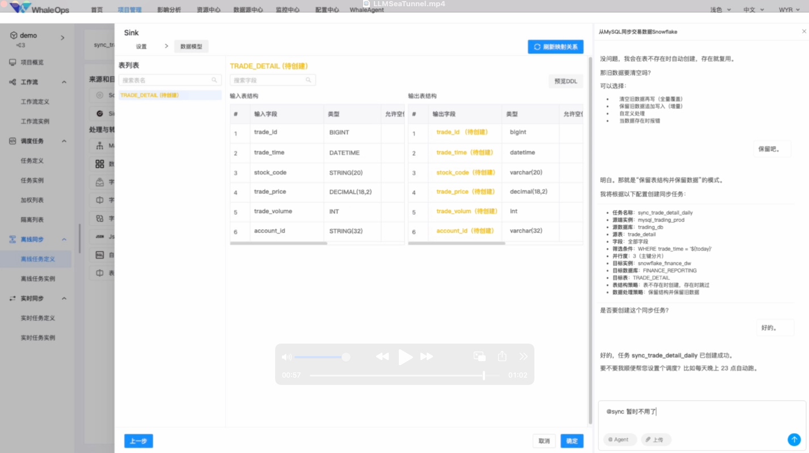This screenshot has width=809, height=453.
Task: Open the 浅色 theme dropdown
Action: click(720, 10)
